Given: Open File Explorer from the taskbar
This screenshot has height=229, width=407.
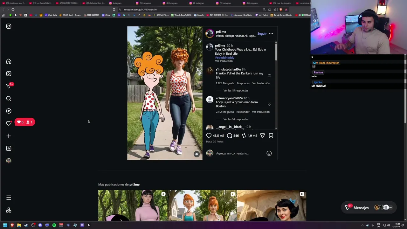Looking at the screenshot, I should click(x=19, y=225).
